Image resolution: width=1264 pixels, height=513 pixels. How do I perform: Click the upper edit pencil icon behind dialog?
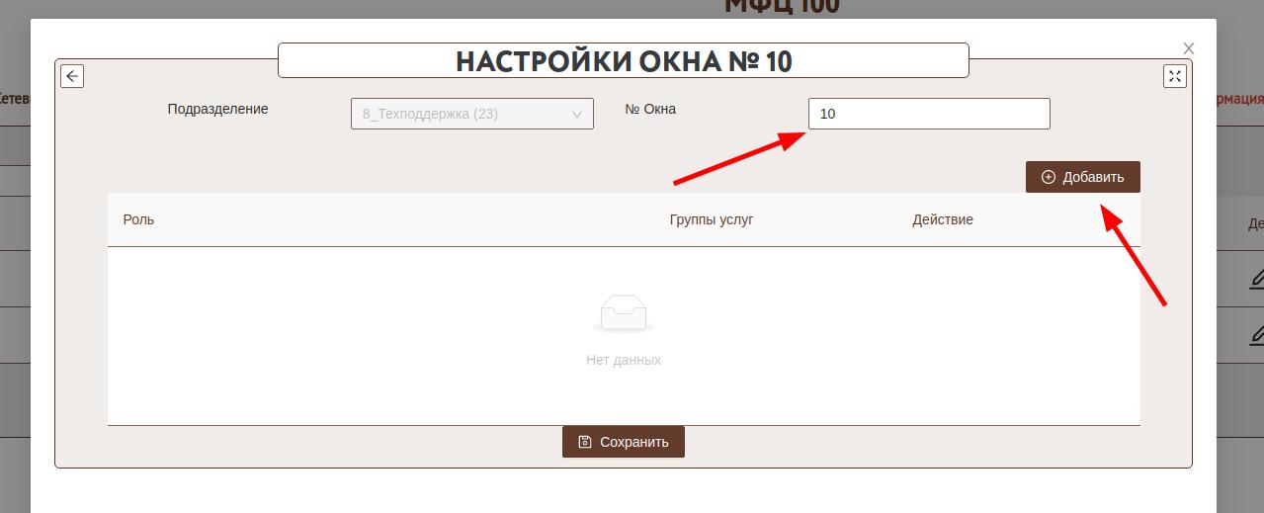[1256, 279]
